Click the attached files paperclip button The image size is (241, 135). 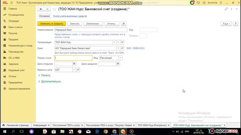[x=124, y=24]
